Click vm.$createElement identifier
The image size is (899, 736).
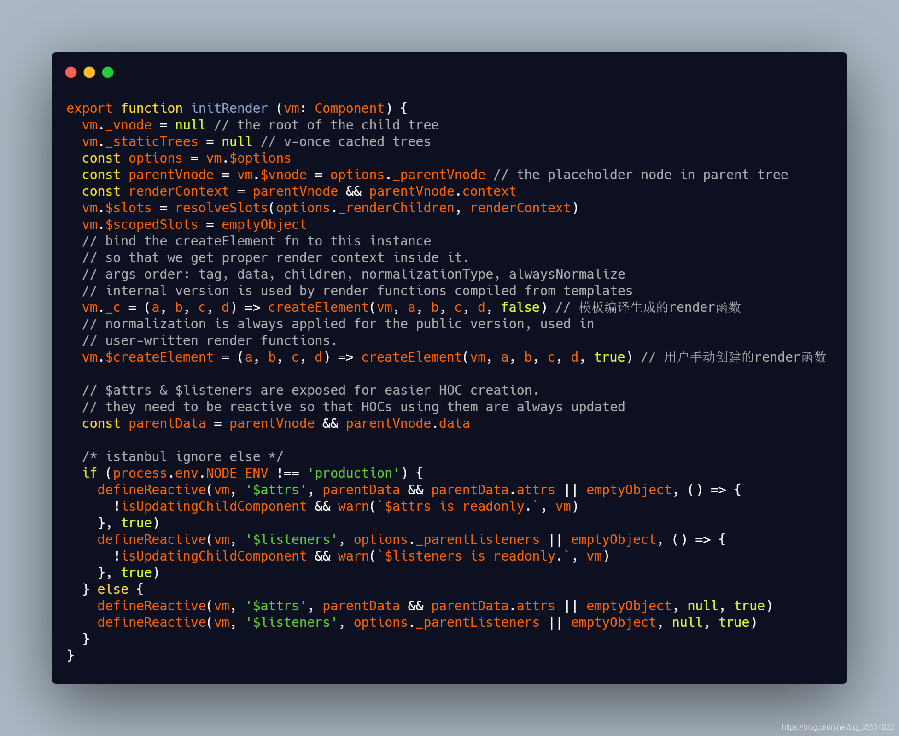click(x=148, y=357)
